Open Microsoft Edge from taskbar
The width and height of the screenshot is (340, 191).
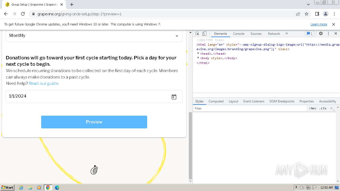point(57,188)
